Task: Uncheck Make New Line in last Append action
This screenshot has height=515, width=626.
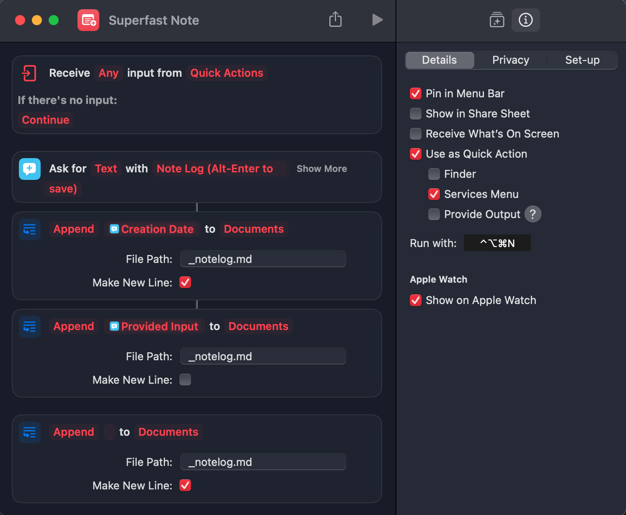Action: point(185,485)
